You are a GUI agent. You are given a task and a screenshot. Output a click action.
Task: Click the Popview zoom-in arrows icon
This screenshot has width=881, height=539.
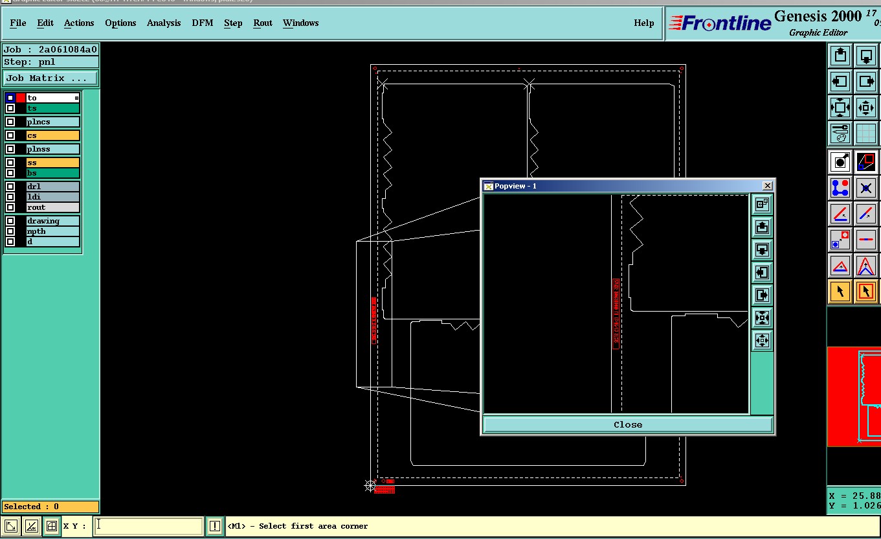(762, 318)
